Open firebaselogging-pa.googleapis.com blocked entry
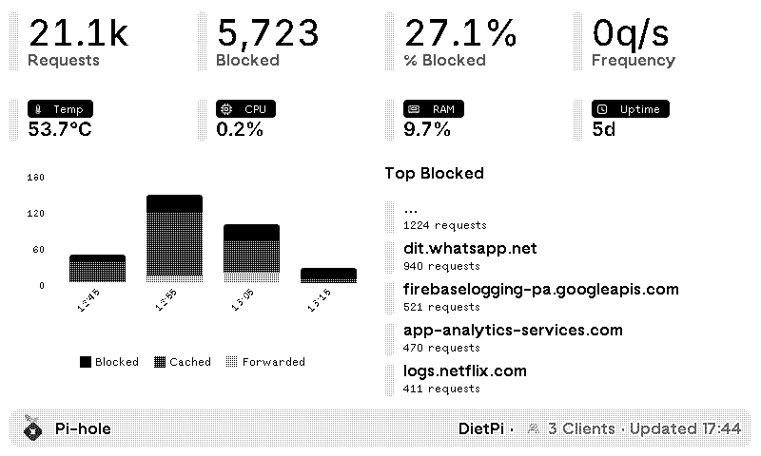The width and height of the screenshot is (761, 456). point(540,290)
